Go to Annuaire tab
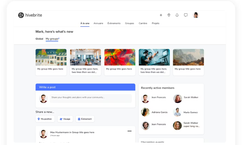The width and height of the screenshot is (246, 145). coord(98,23)
